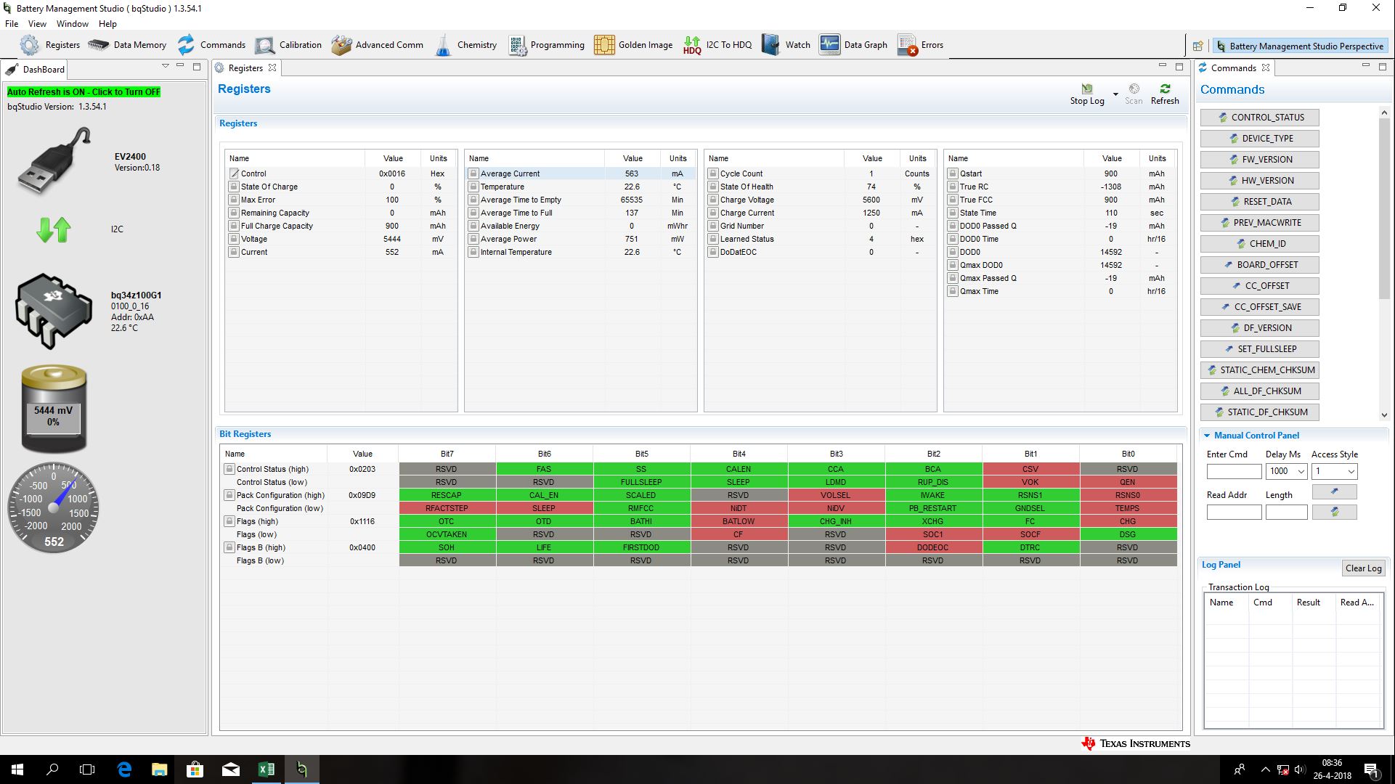This screenshot has width=1395, height=784.
Task: Open the Window menu
Action: [73, 24]
